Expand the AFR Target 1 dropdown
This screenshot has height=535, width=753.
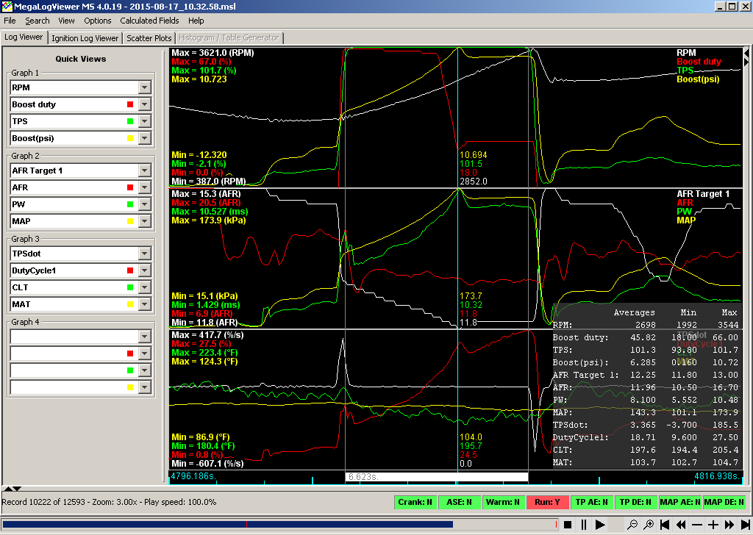[144, 170]
